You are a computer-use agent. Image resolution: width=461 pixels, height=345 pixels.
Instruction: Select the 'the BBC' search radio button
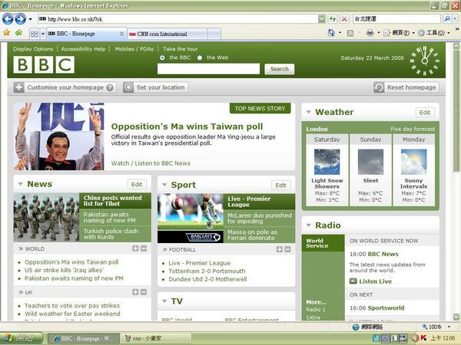pyautogui.click(x=162, y=58)
